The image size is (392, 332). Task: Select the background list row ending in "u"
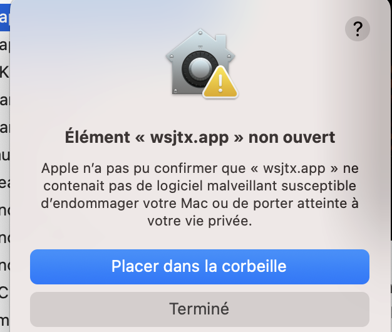tap(5, 155)
